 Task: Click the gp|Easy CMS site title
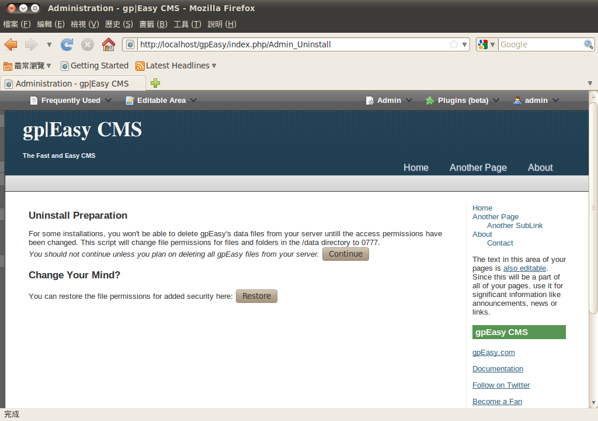click(82, 129)
